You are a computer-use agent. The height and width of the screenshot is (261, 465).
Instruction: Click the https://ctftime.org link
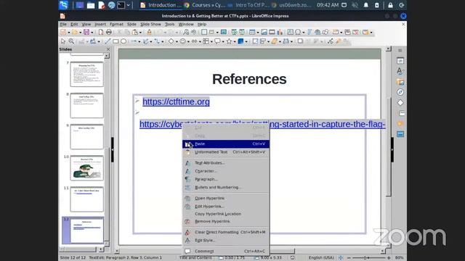pos(176,101)
